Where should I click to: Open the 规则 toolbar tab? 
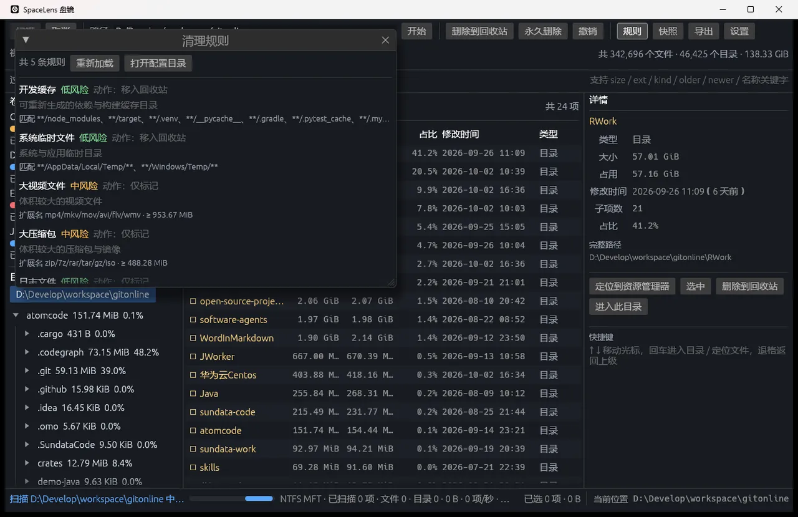pos(632,31)
